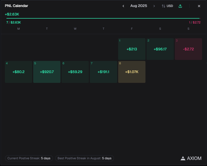
Task: Open August 2 cell showing +$96.17
Action: pyautogui.click(x=160, y=49)
